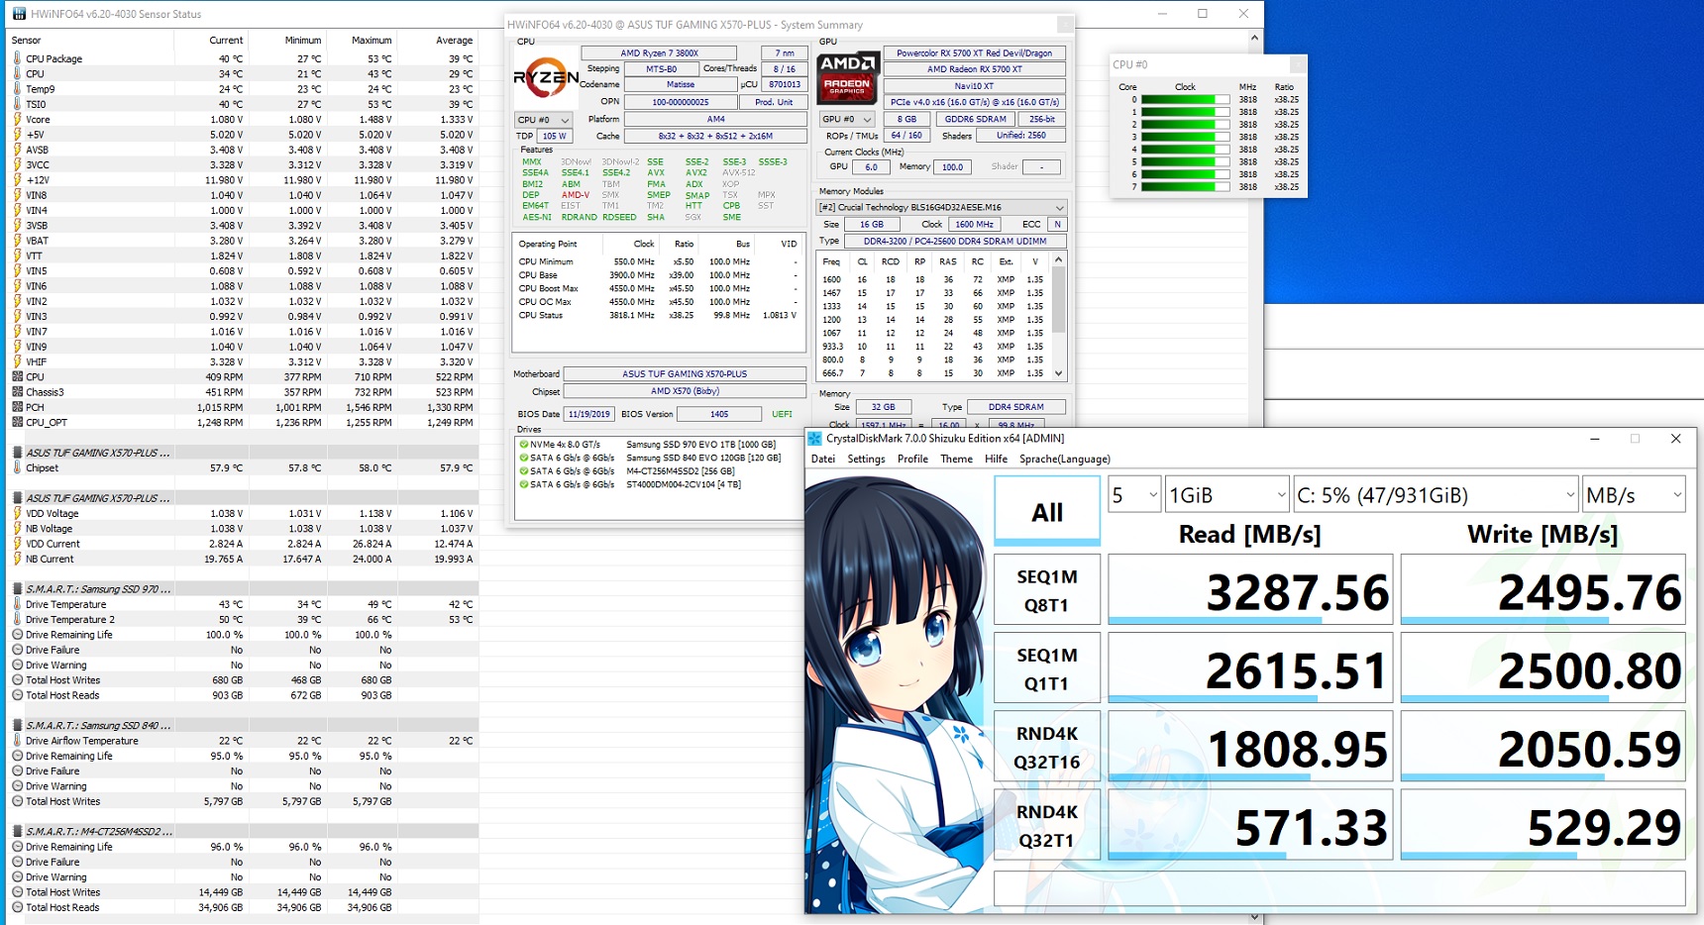Click the green check beside Samsung SSD 840 EVO
This screenshot has width=1704, height=925.
tap(523, 458)
